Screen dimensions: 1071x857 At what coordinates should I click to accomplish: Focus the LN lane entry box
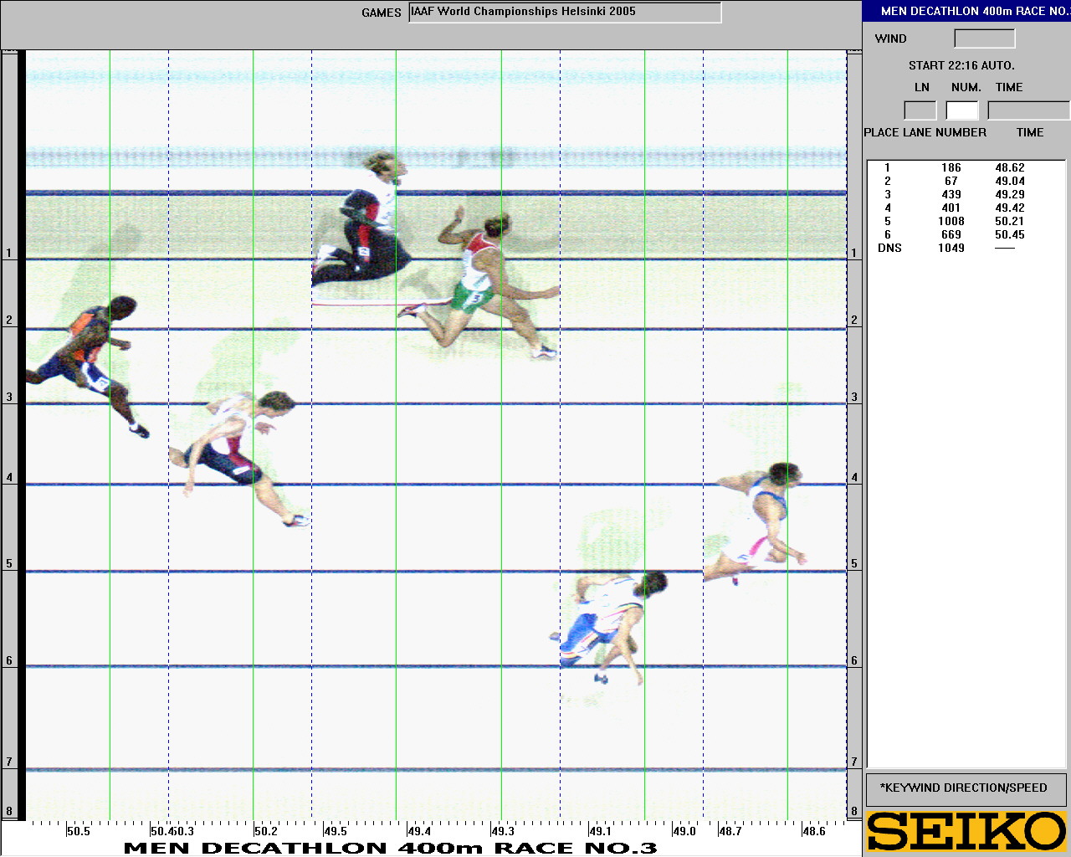pyautogui.click(x=920, y=110)
